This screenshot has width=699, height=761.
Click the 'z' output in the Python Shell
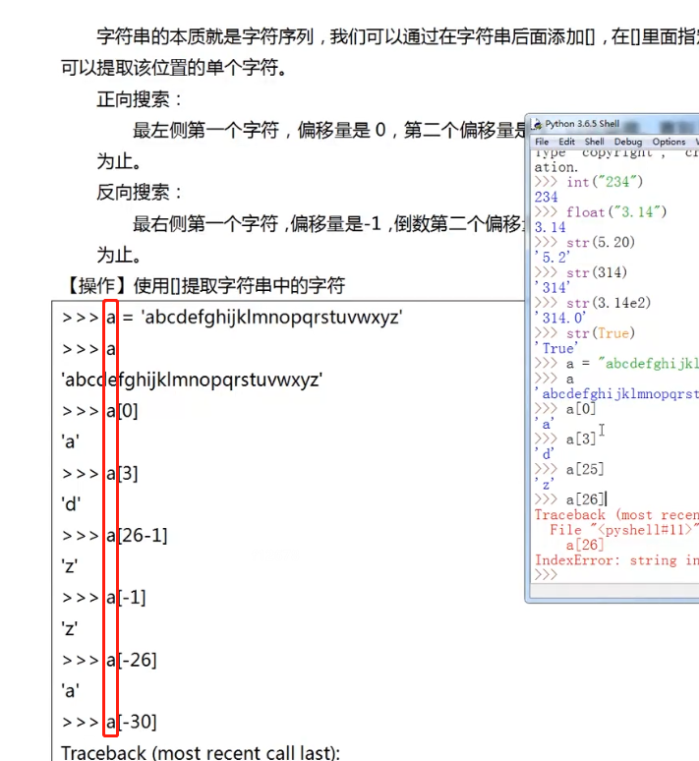coord(545,484)
